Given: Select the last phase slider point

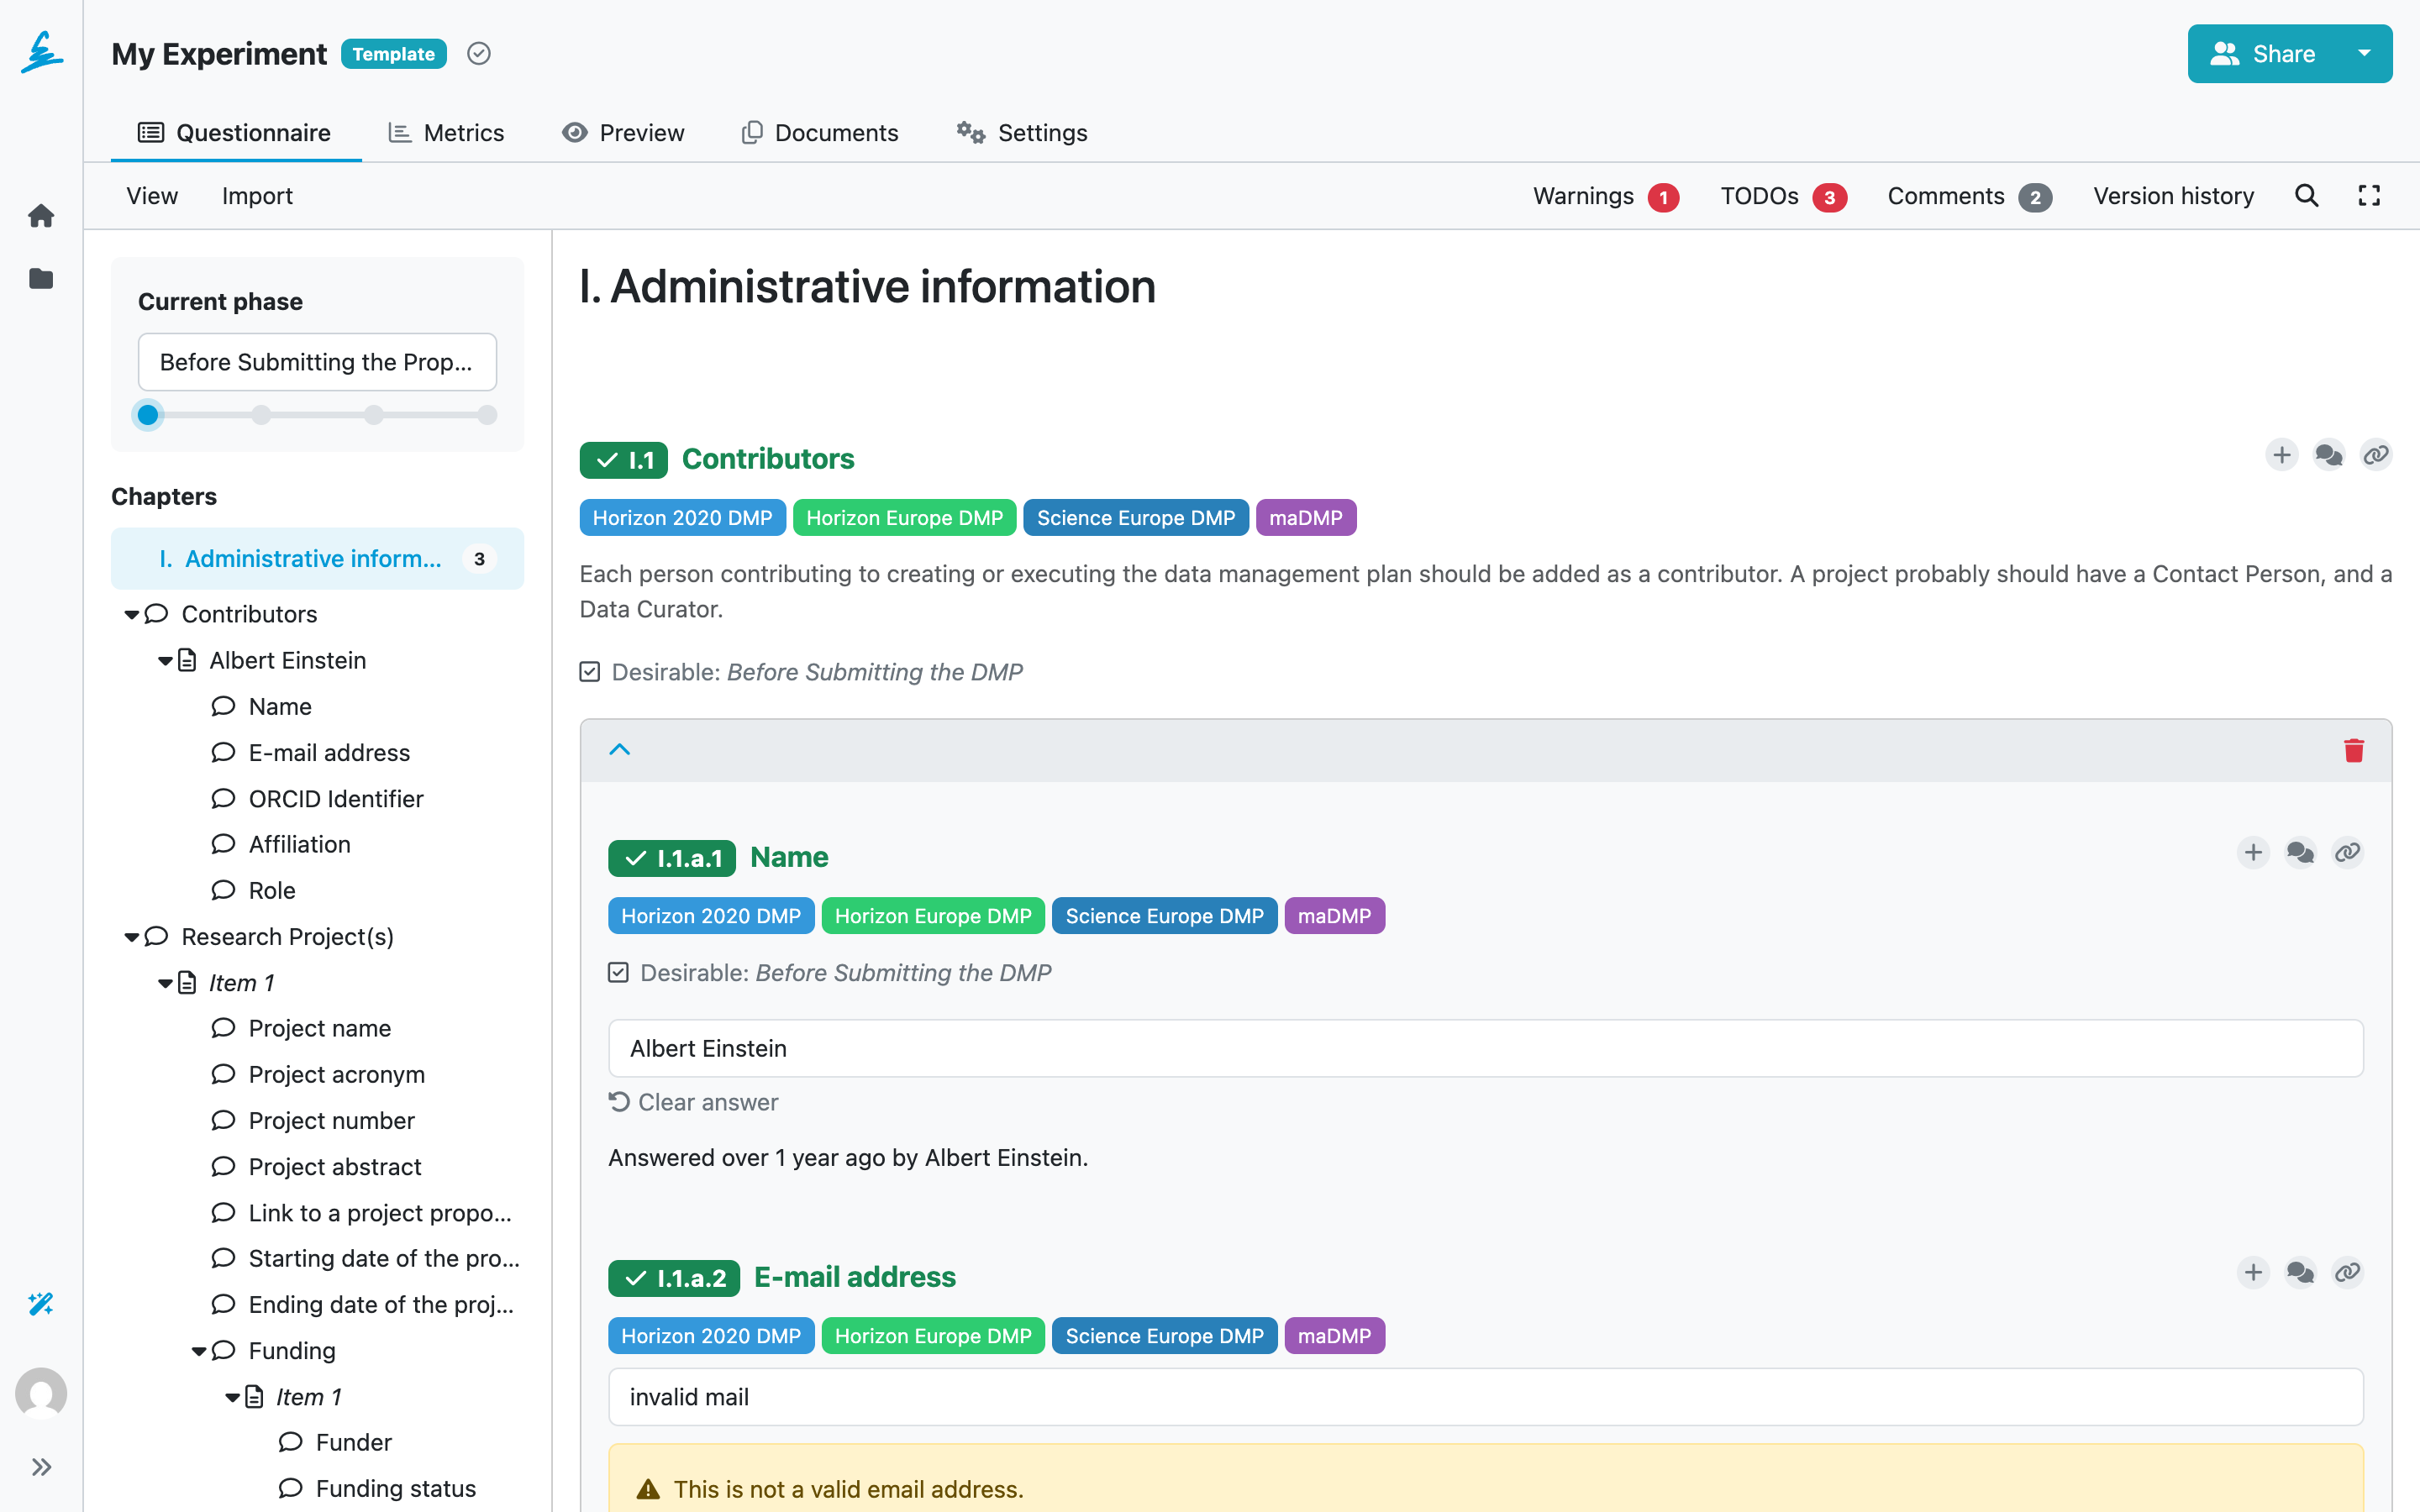Looking at the screenshot, I should pos(487,415).
